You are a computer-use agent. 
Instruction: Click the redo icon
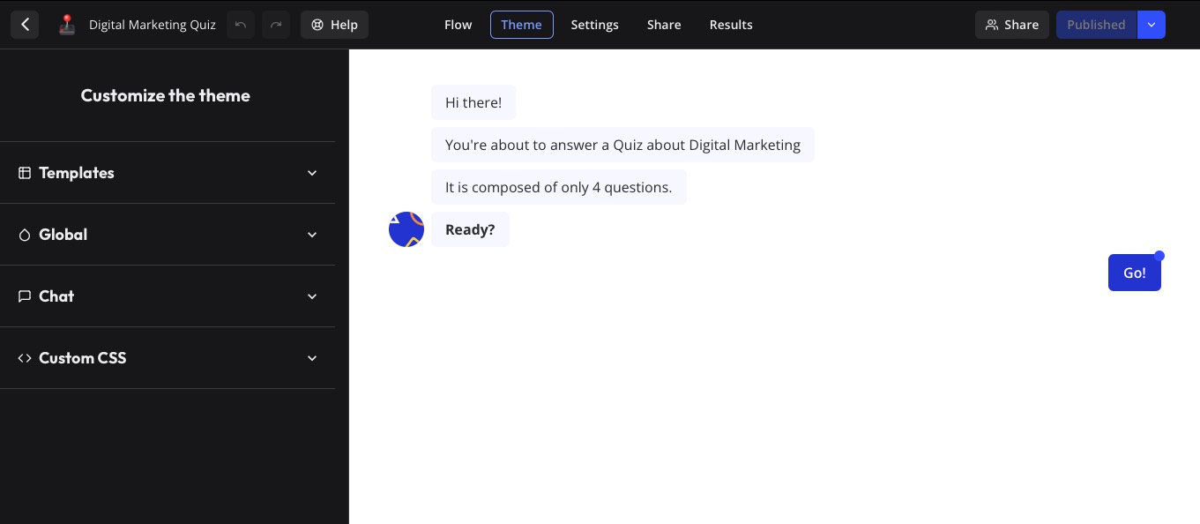[x=276, y=25]
